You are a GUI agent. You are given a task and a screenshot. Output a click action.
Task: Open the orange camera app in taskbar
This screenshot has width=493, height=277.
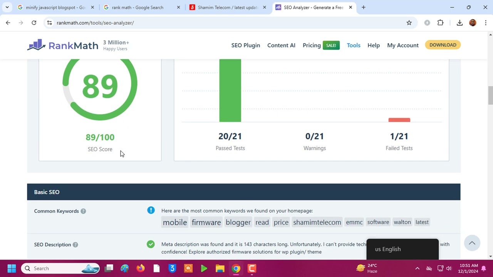coord(188,268)
